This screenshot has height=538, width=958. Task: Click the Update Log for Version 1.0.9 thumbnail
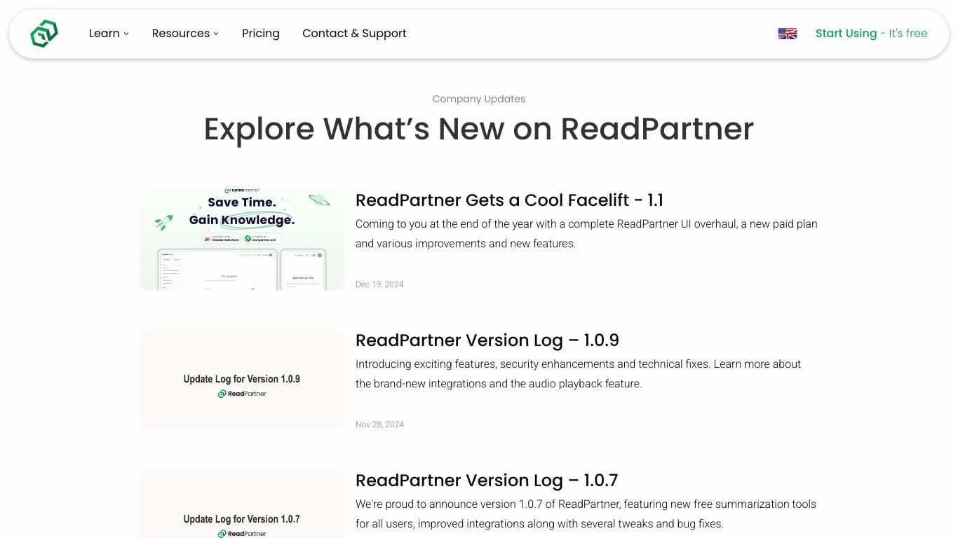coord(242,379)
